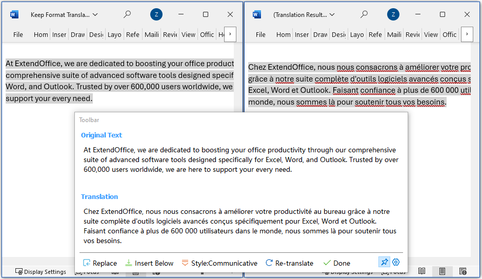Open the File tab in Translation Result window

(x=260, y=35)
